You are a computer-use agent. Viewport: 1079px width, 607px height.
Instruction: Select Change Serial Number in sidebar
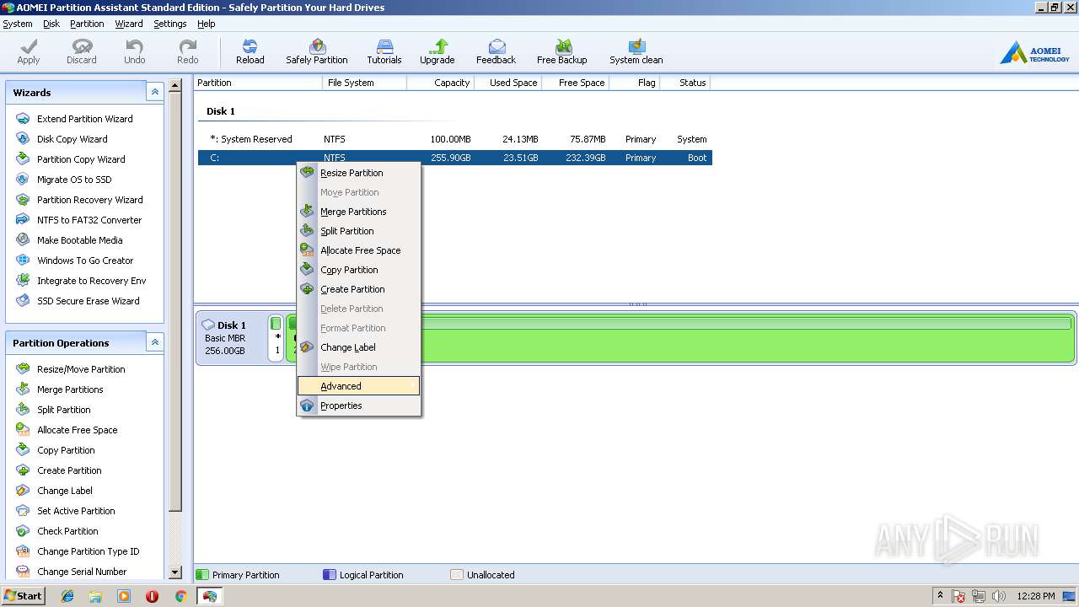(81, 572)
